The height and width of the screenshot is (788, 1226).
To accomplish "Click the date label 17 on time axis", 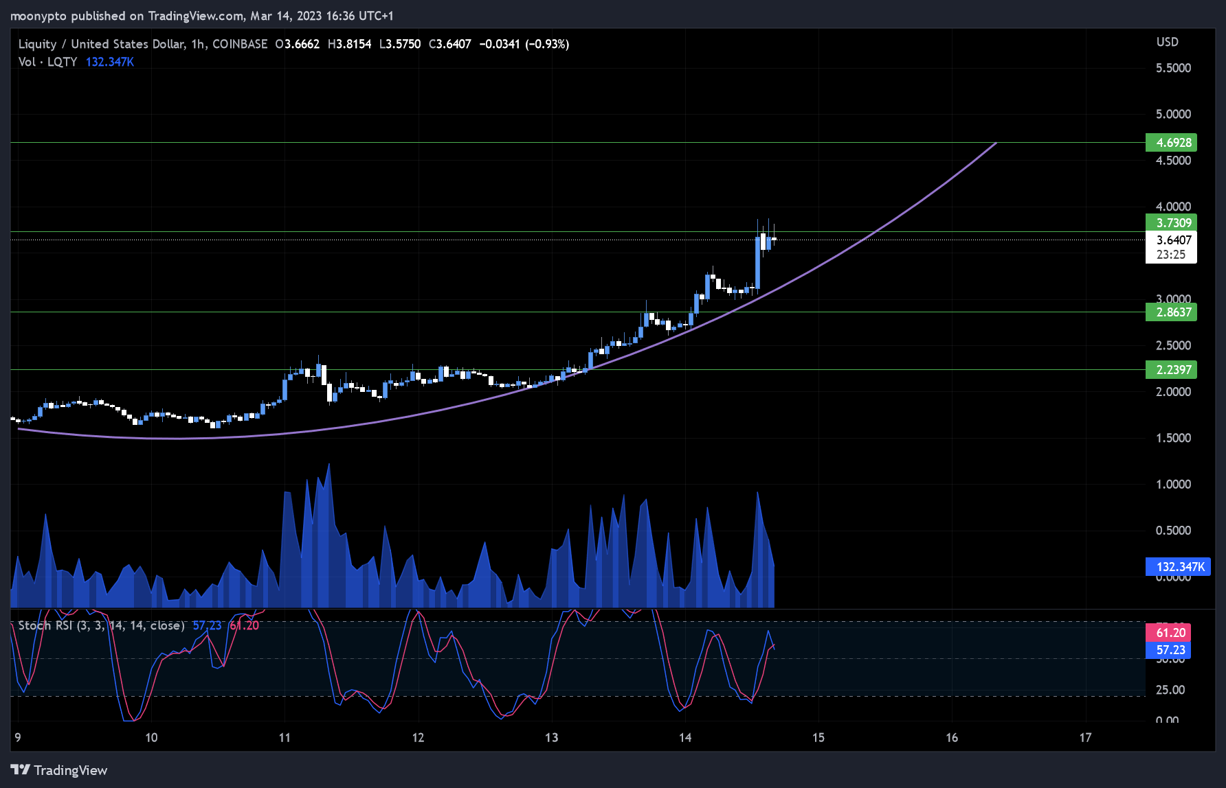I will 1085,738.
